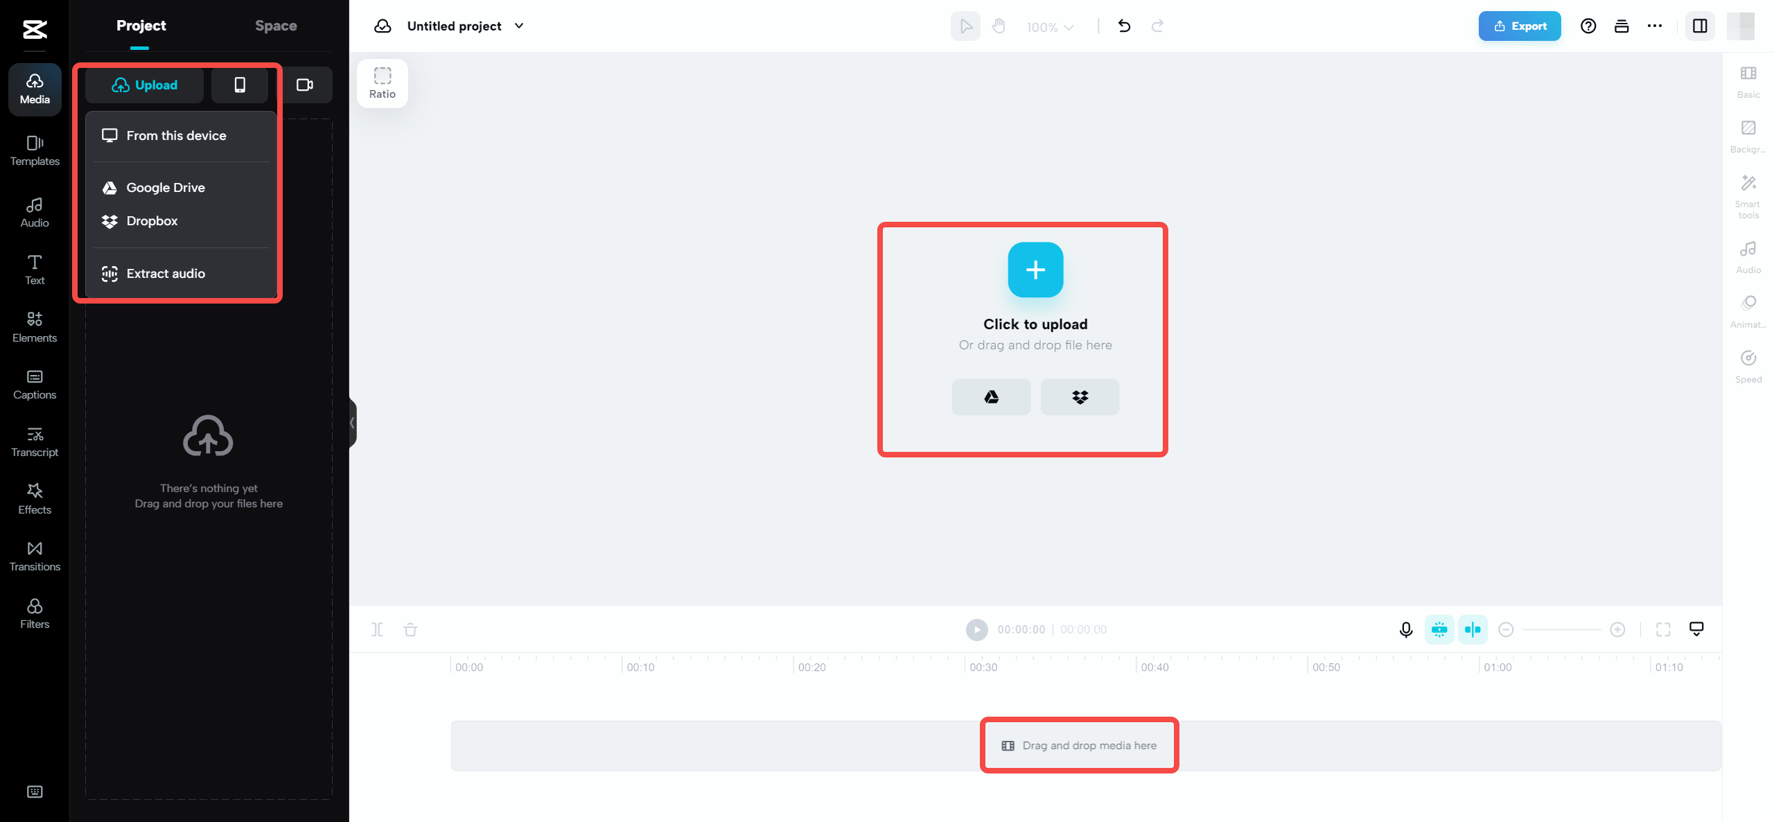The height and width of the screenshot is (822, 1774).
Task: Open the Elements panel
Action: (x=33, y=326)
